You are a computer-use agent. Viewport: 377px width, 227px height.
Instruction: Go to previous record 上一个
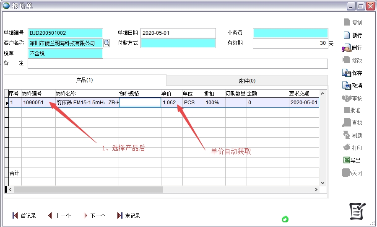[59, 216]
